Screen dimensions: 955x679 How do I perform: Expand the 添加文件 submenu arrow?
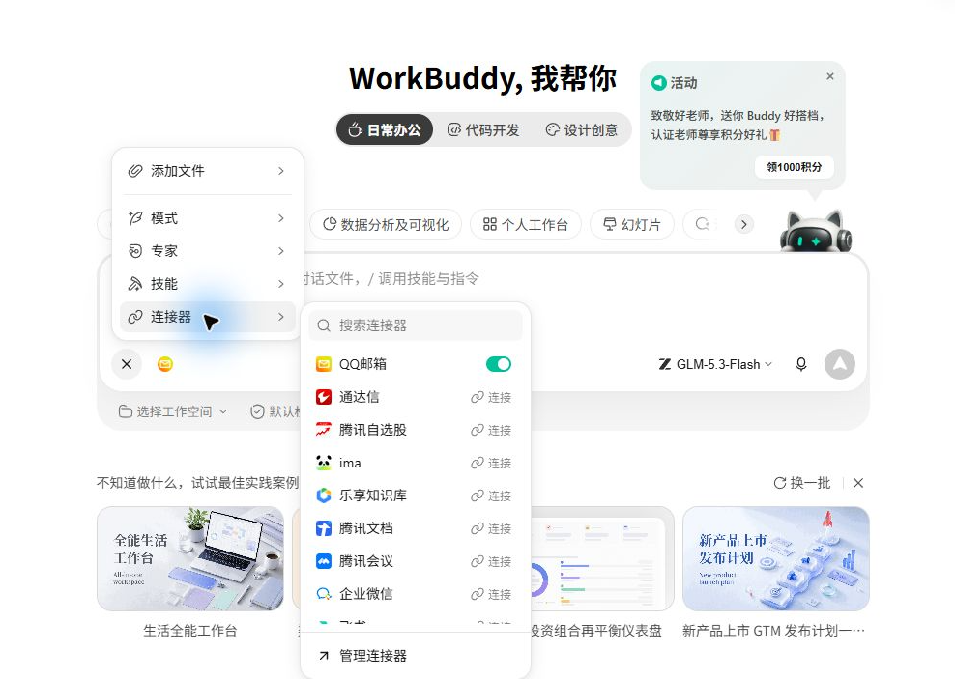point(280,171)
